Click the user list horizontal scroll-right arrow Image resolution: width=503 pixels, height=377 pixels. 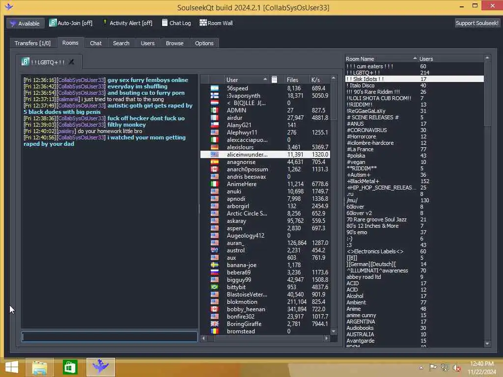(327, 338)
